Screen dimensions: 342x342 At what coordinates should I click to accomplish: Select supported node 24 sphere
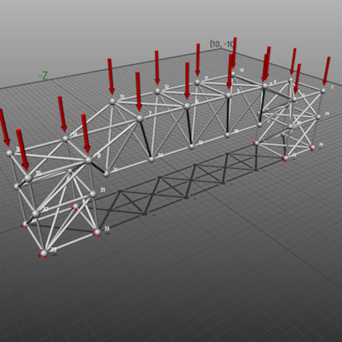[x=313, y=147]
